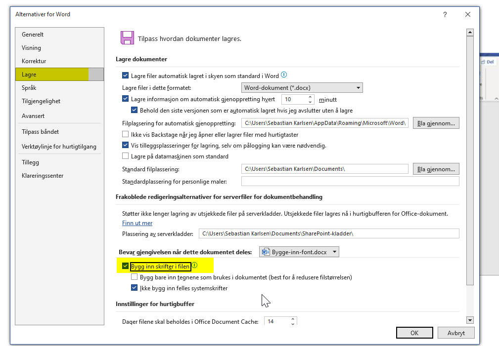
Task: Decrease Office Document Cache days stepper
Action: click(x=293, y=323)
